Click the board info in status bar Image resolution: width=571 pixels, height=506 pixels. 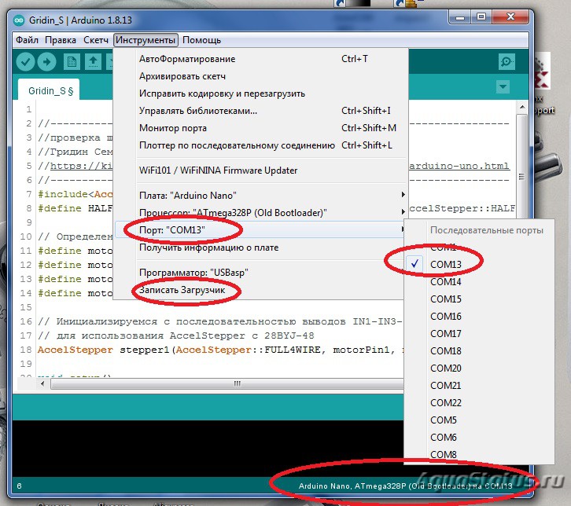coord(405,486)
